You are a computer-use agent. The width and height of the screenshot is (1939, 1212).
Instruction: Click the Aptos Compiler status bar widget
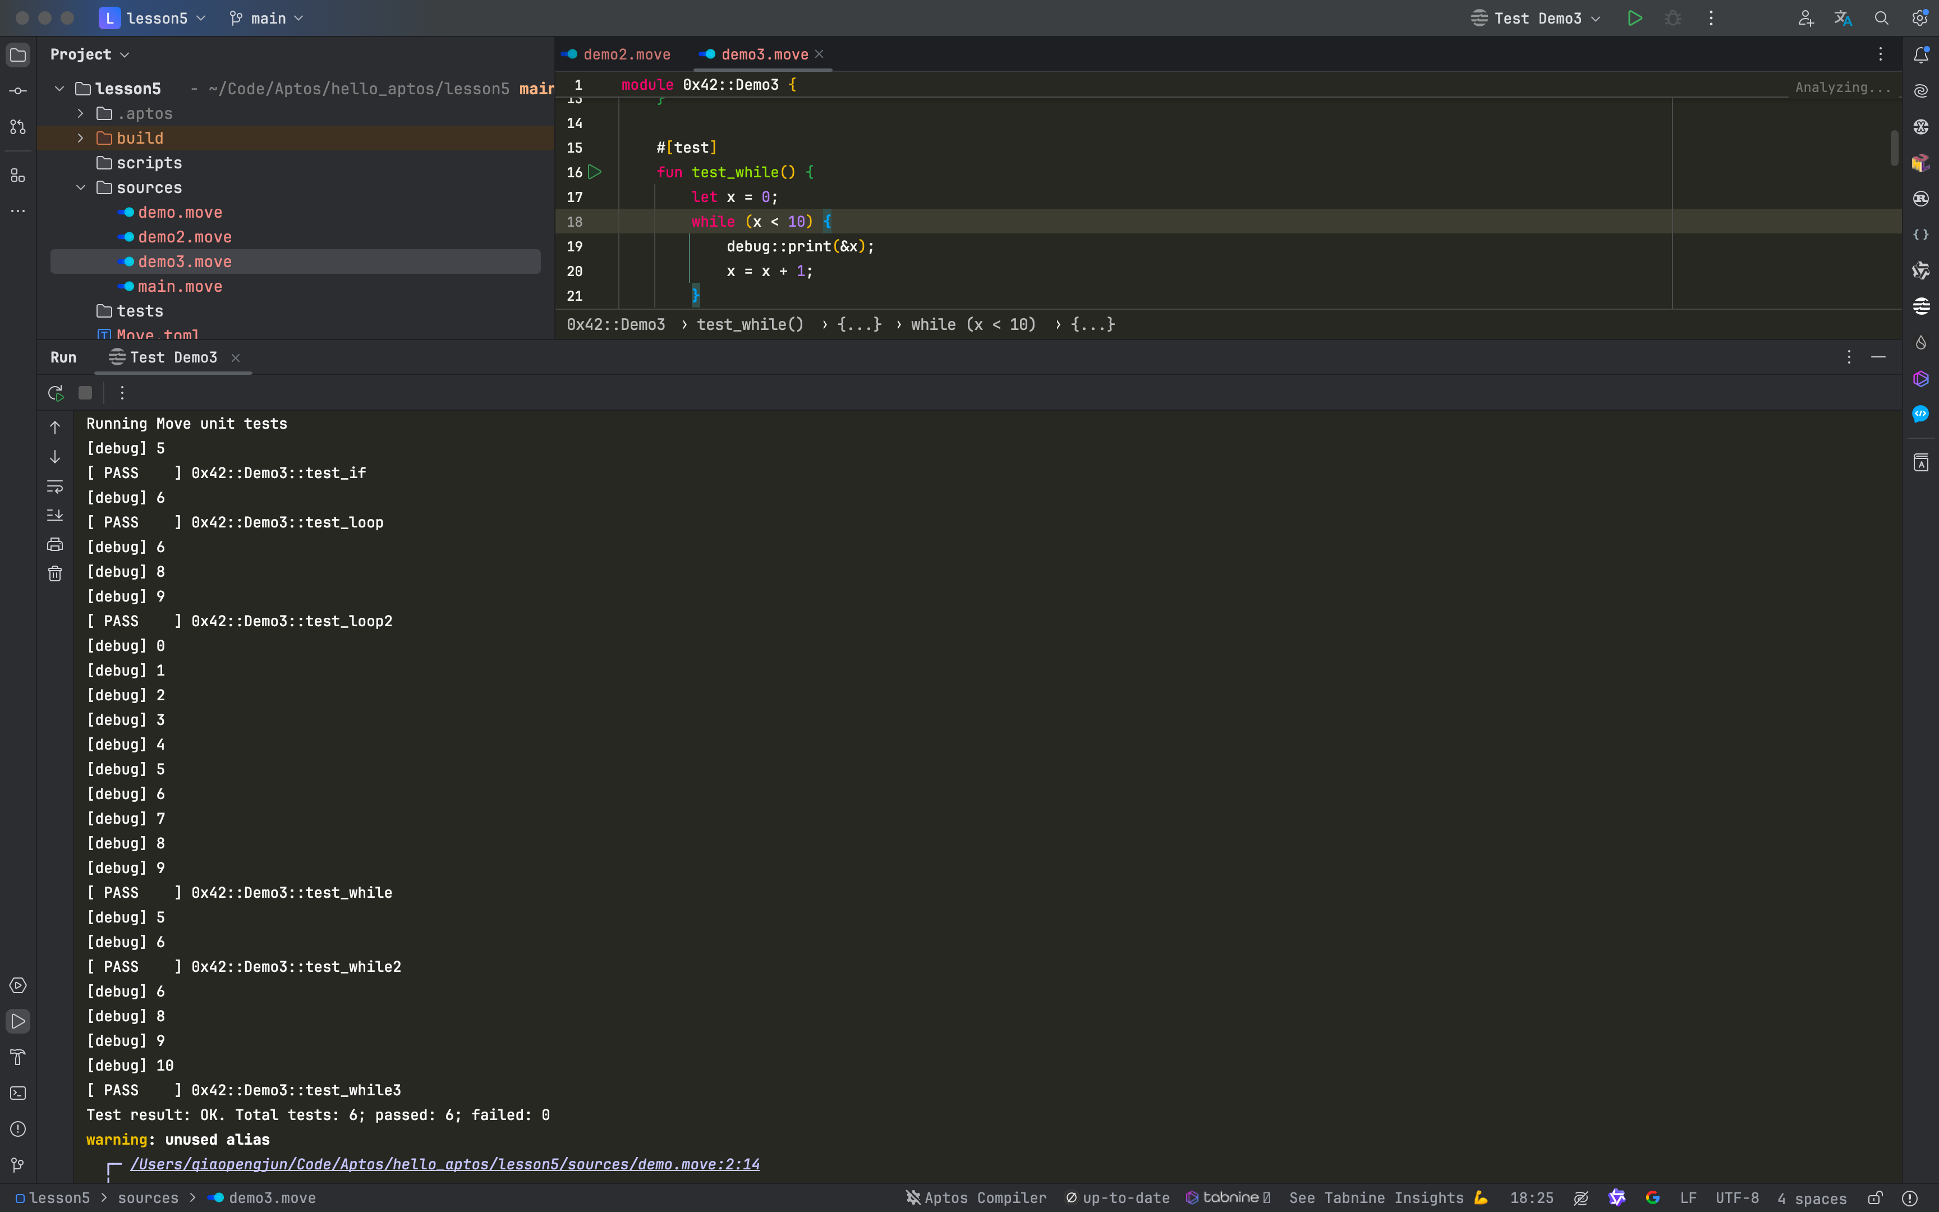(x=976, y=1197)
